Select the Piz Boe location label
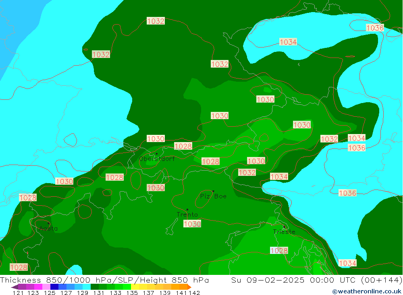403x295 pixels. 213,196
